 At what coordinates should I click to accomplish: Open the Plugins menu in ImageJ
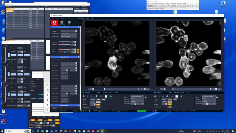173,4
